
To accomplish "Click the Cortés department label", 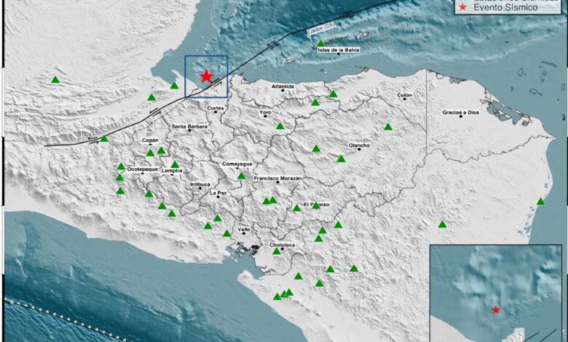I will click(x=216, y=108).
